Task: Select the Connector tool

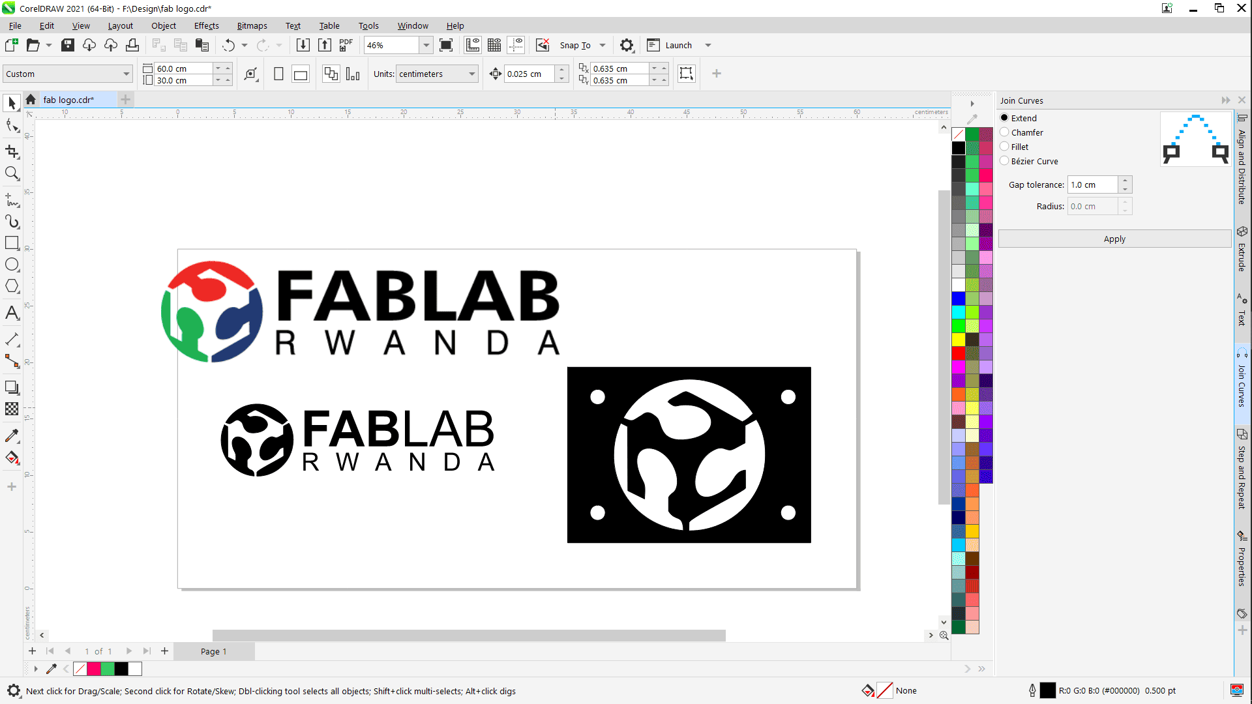Action: [x=12, y=361]
